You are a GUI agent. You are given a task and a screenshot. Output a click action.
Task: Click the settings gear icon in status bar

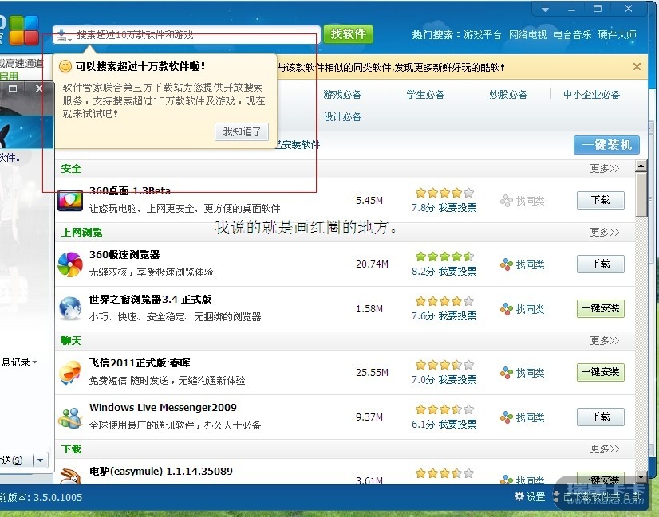[519, 497]
